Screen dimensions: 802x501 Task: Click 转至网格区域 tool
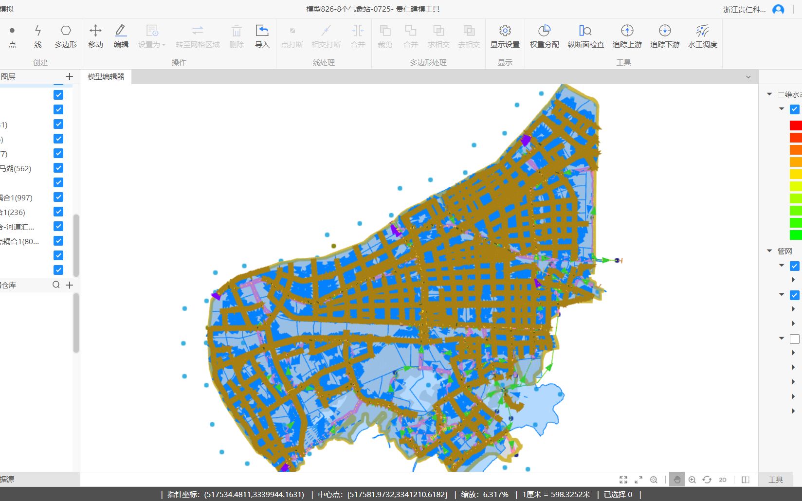point(198,36)
